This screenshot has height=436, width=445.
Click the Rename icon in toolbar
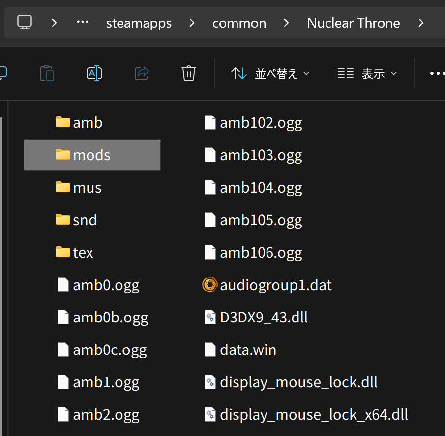click(x=94, y=73)
